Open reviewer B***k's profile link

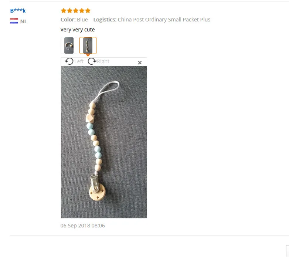point(18,10)
